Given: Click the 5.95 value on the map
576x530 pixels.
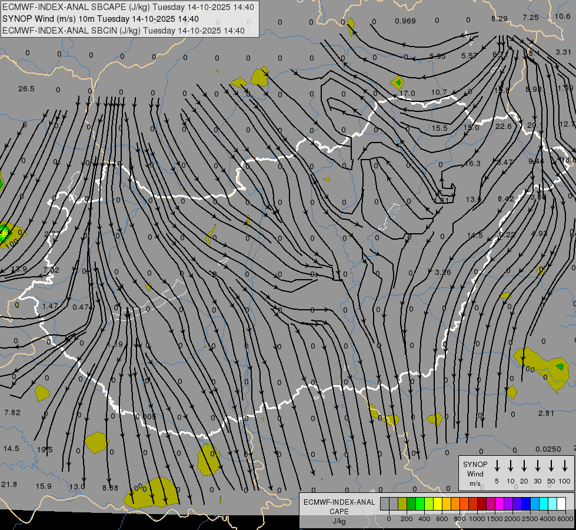Looking at the screenshot, I should [x=438, y=57].
